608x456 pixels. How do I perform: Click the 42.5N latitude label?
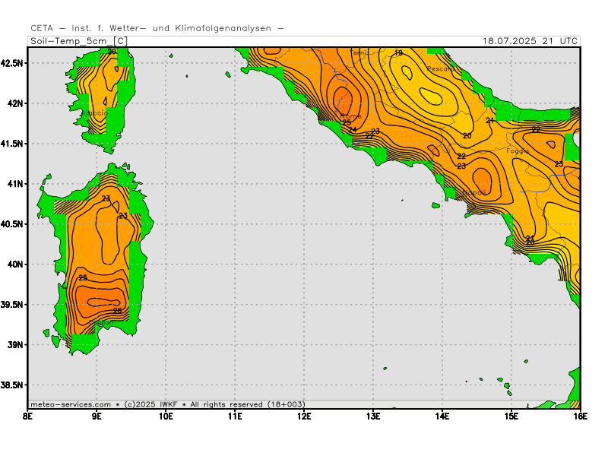[12, 63]
